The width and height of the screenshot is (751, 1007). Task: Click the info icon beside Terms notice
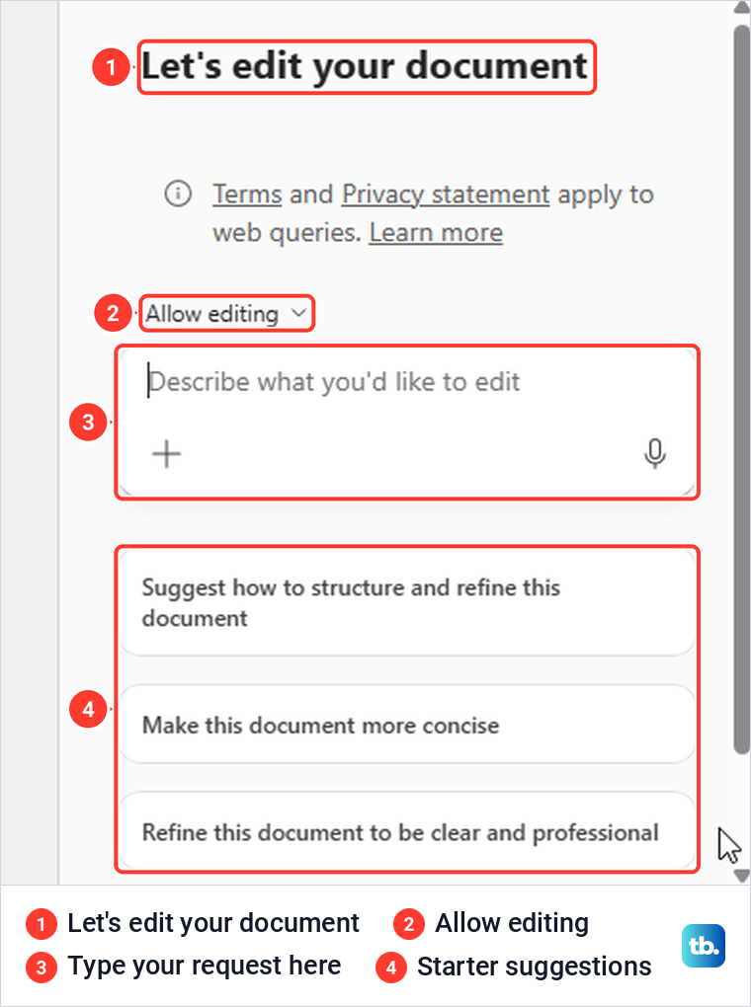pyautogui.click(x=178, y=194)
